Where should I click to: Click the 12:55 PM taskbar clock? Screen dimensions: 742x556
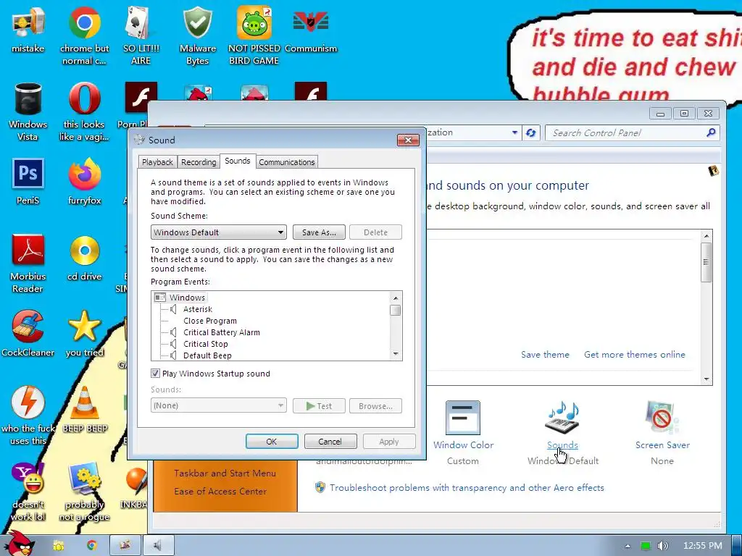pyautogui.click(x=702, y=546)
